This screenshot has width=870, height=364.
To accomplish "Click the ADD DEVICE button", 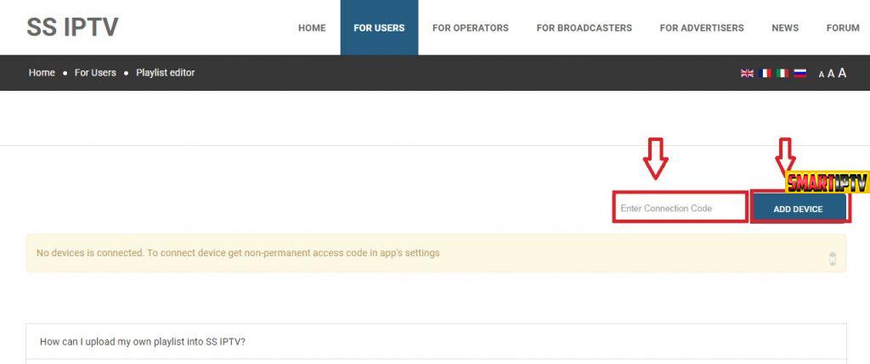I will pos(798,209).
